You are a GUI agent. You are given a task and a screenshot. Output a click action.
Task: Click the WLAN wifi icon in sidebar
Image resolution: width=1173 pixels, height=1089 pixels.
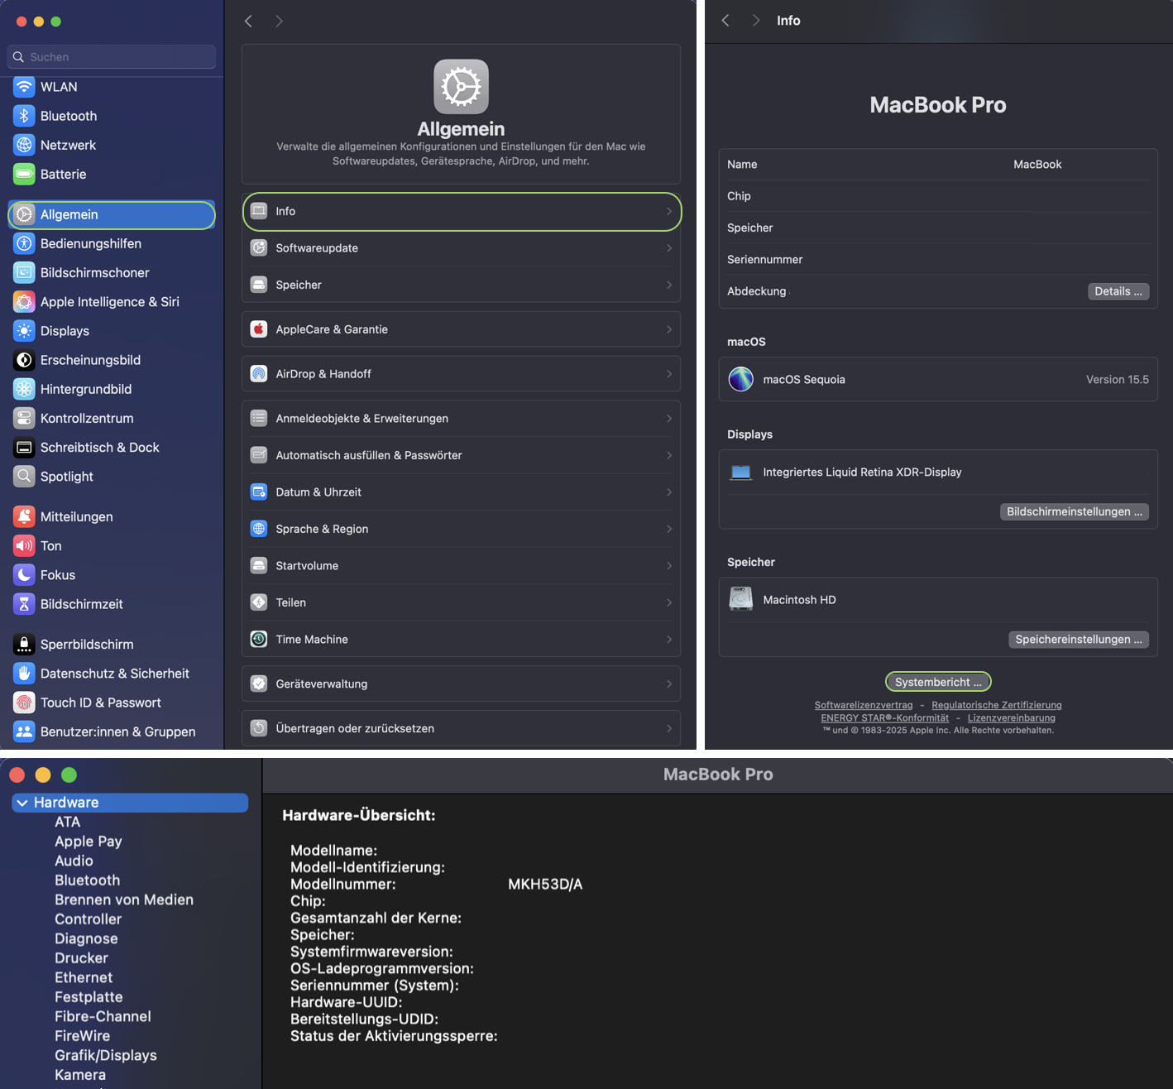(x=24, y=87)
